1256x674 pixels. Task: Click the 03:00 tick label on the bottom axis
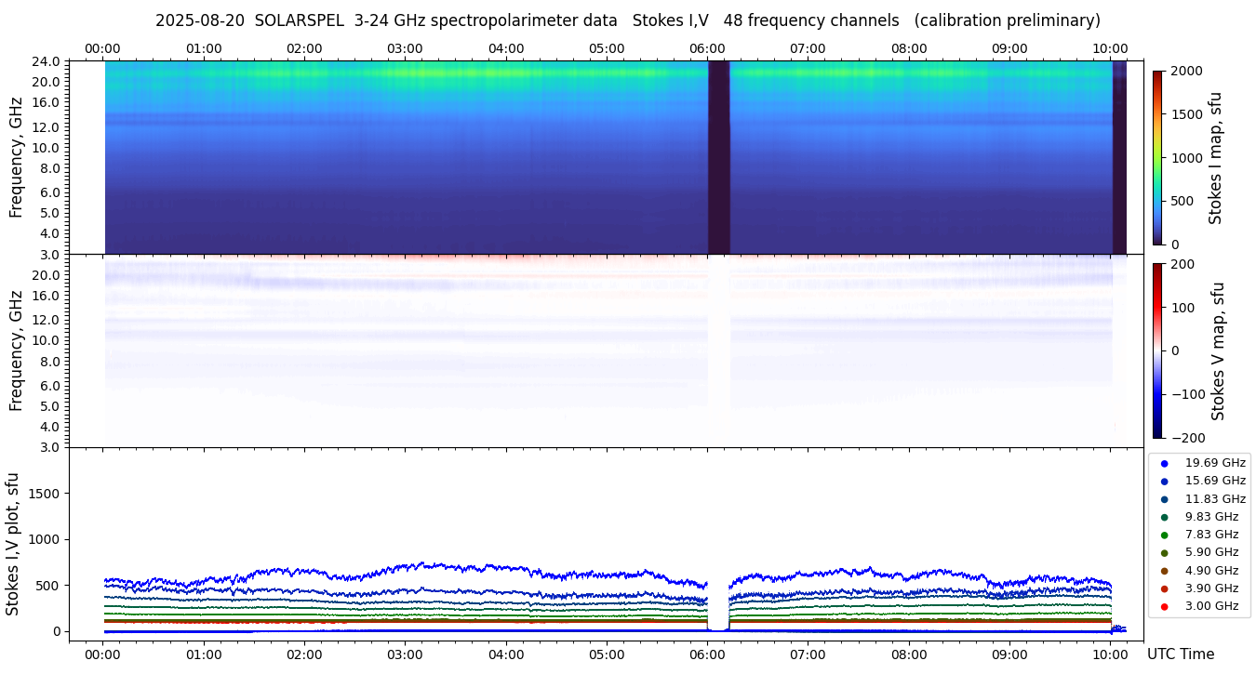point(405,654)
